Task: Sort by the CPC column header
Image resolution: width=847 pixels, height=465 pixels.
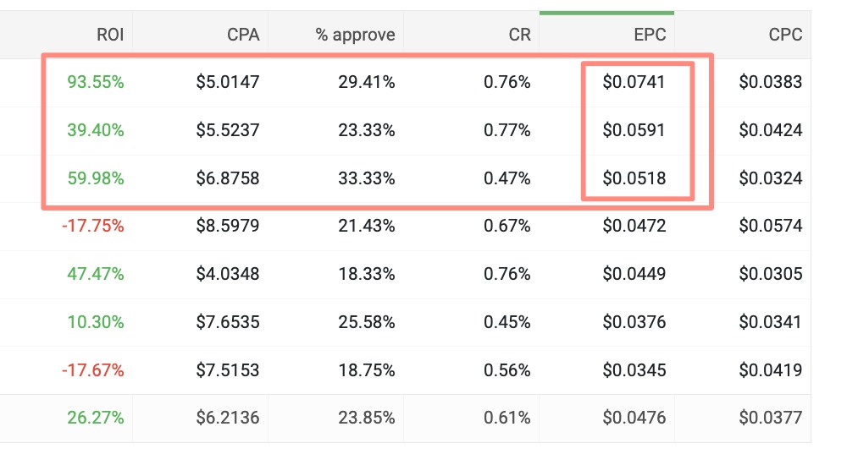Action: [x=784, y=36]
